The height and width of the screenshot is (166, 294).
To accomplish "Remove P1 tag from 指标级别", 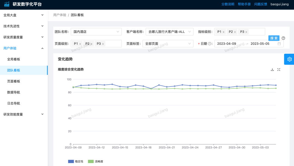I will tap(223, 32).
